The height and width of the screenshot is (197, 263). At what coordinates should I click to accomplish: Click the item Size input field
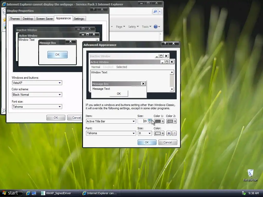143,121
